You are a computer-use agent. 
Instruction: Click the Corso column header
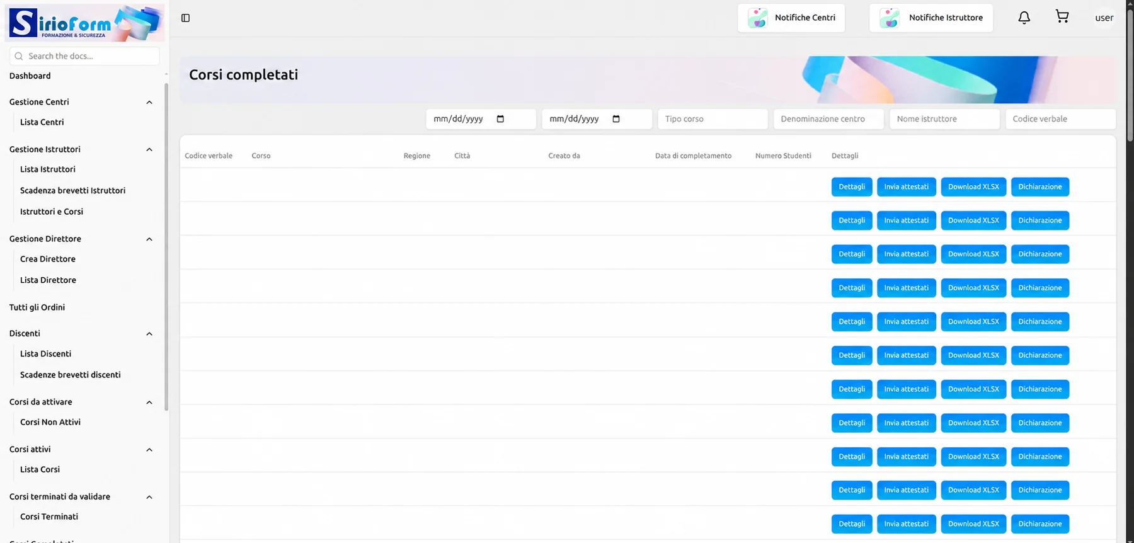click(x=261, y=156)
